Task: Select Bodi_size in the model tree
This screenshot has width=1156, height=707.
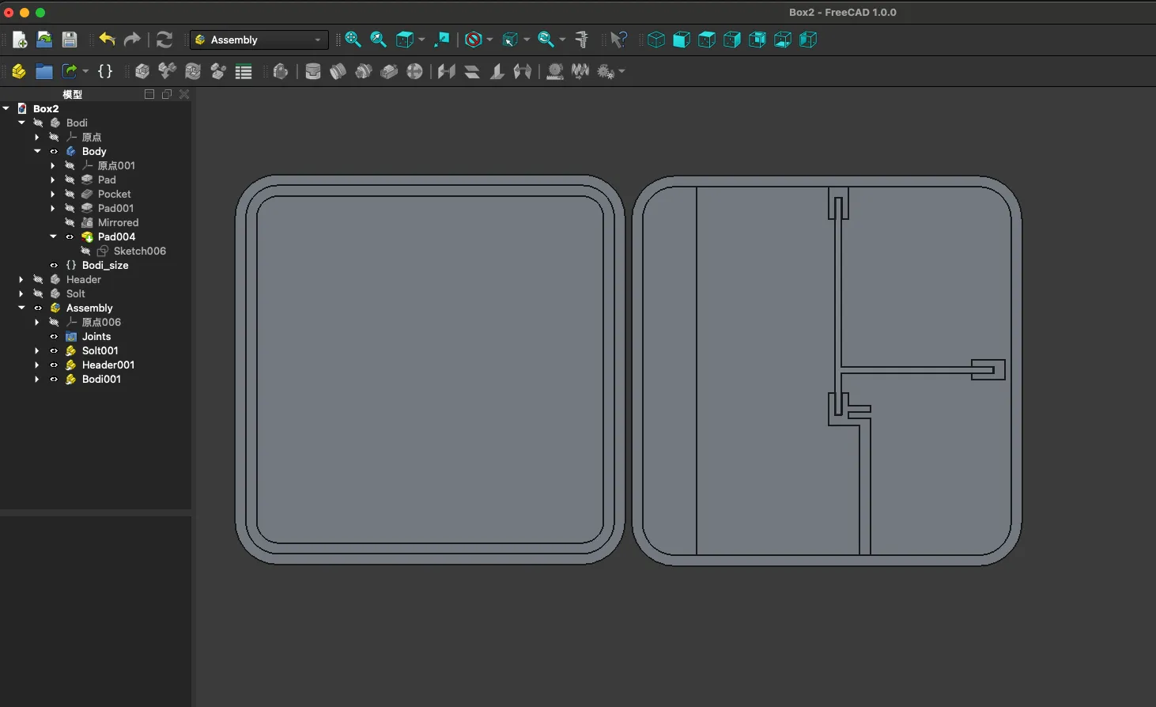Action: pyautogui.click(x=104, y=266)
